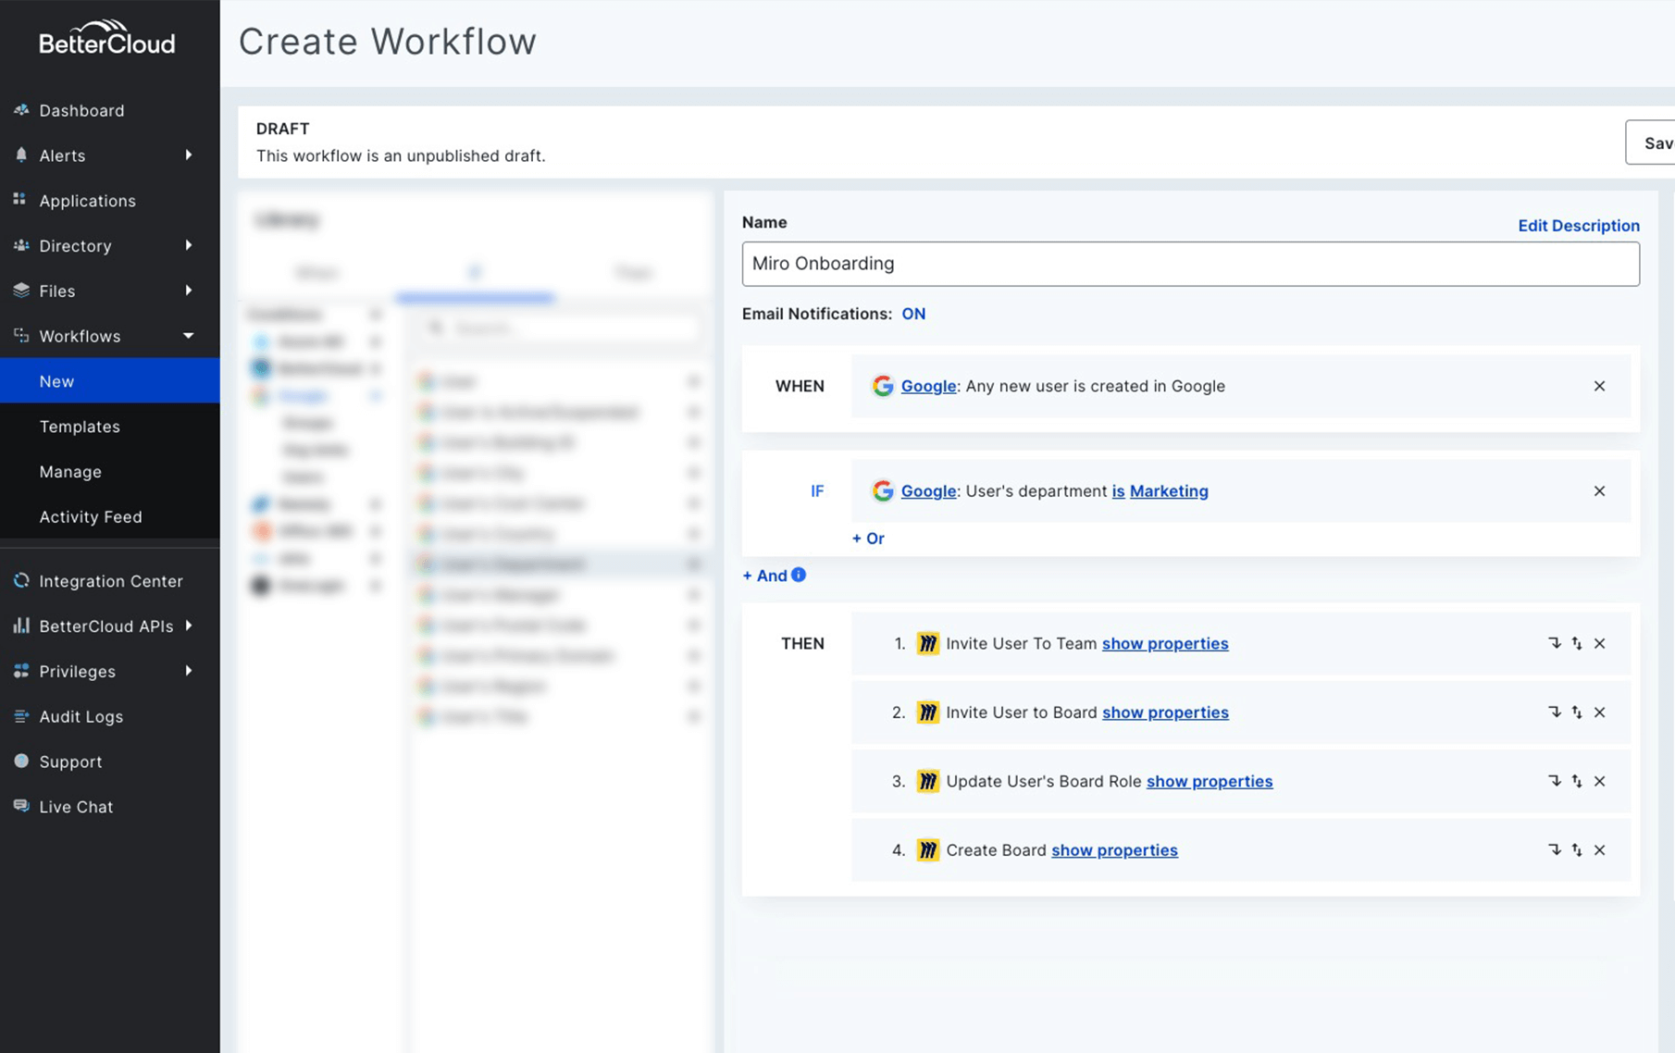Click the BetterCloud APIs chart icon

[21, 625]
